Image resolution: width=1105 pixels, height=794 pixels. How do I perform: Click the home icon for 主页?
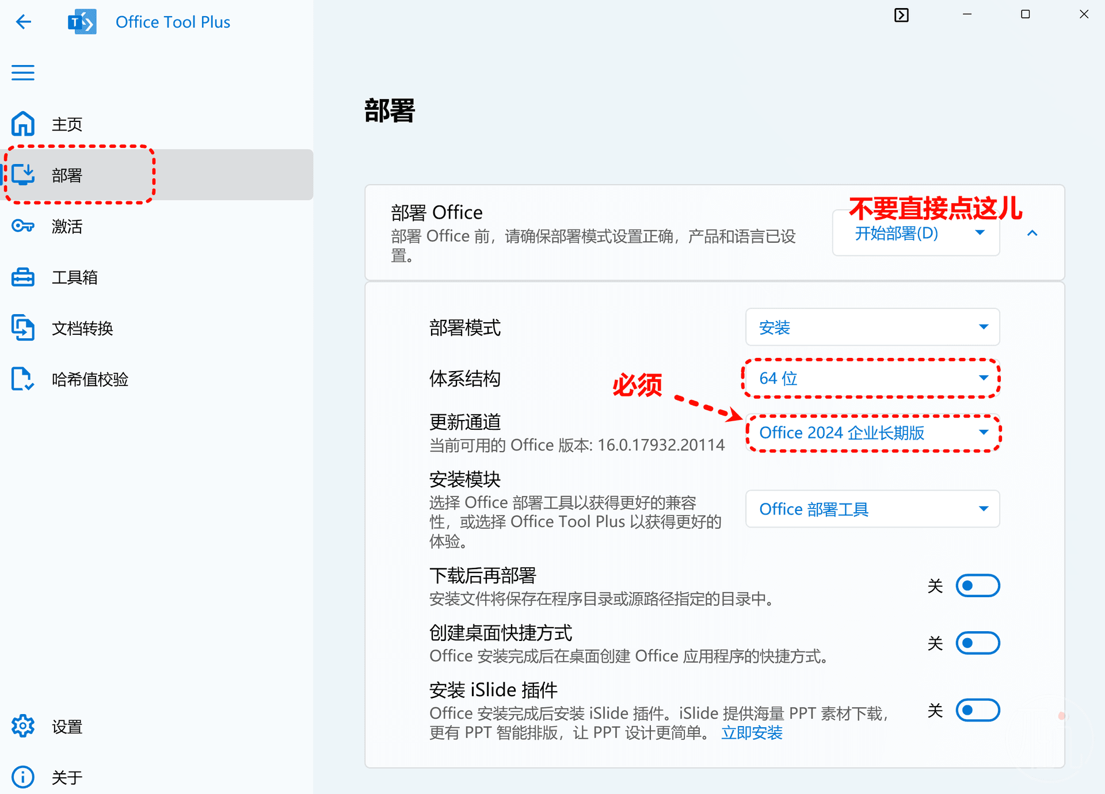click(x=23, y=124)
